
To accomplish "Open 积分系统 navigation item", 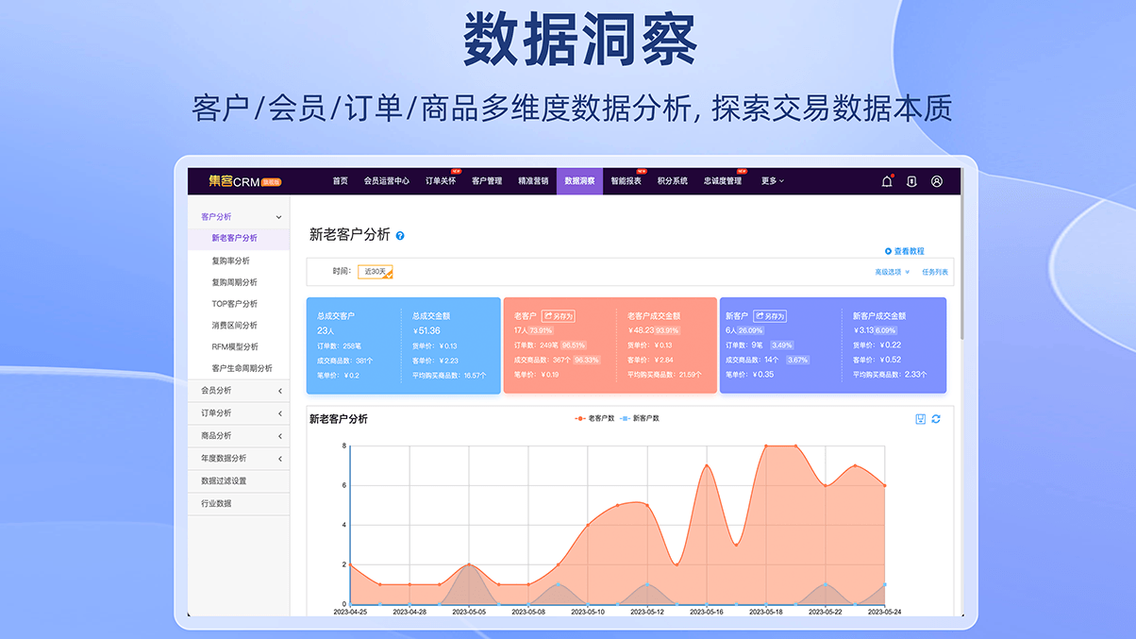I will (x=672, y=181).
